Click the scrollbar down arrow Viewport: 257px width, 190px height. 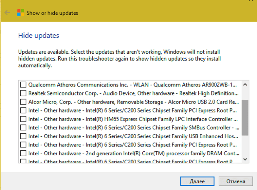pos(245,159)
